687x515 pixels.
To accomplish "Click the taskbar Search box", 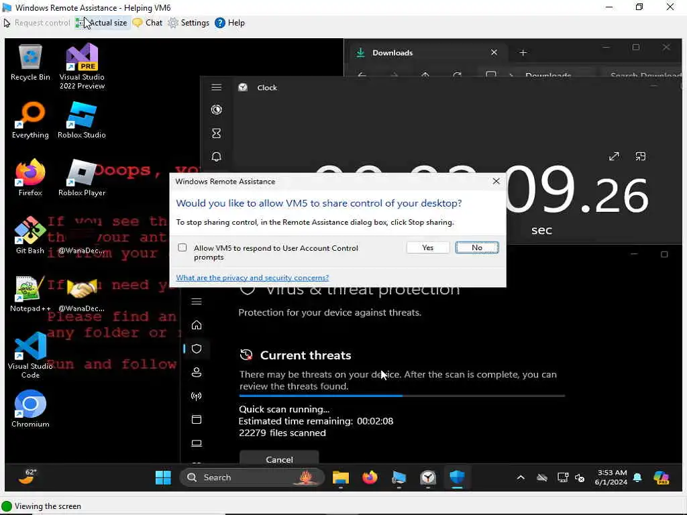I will point(252,477).
